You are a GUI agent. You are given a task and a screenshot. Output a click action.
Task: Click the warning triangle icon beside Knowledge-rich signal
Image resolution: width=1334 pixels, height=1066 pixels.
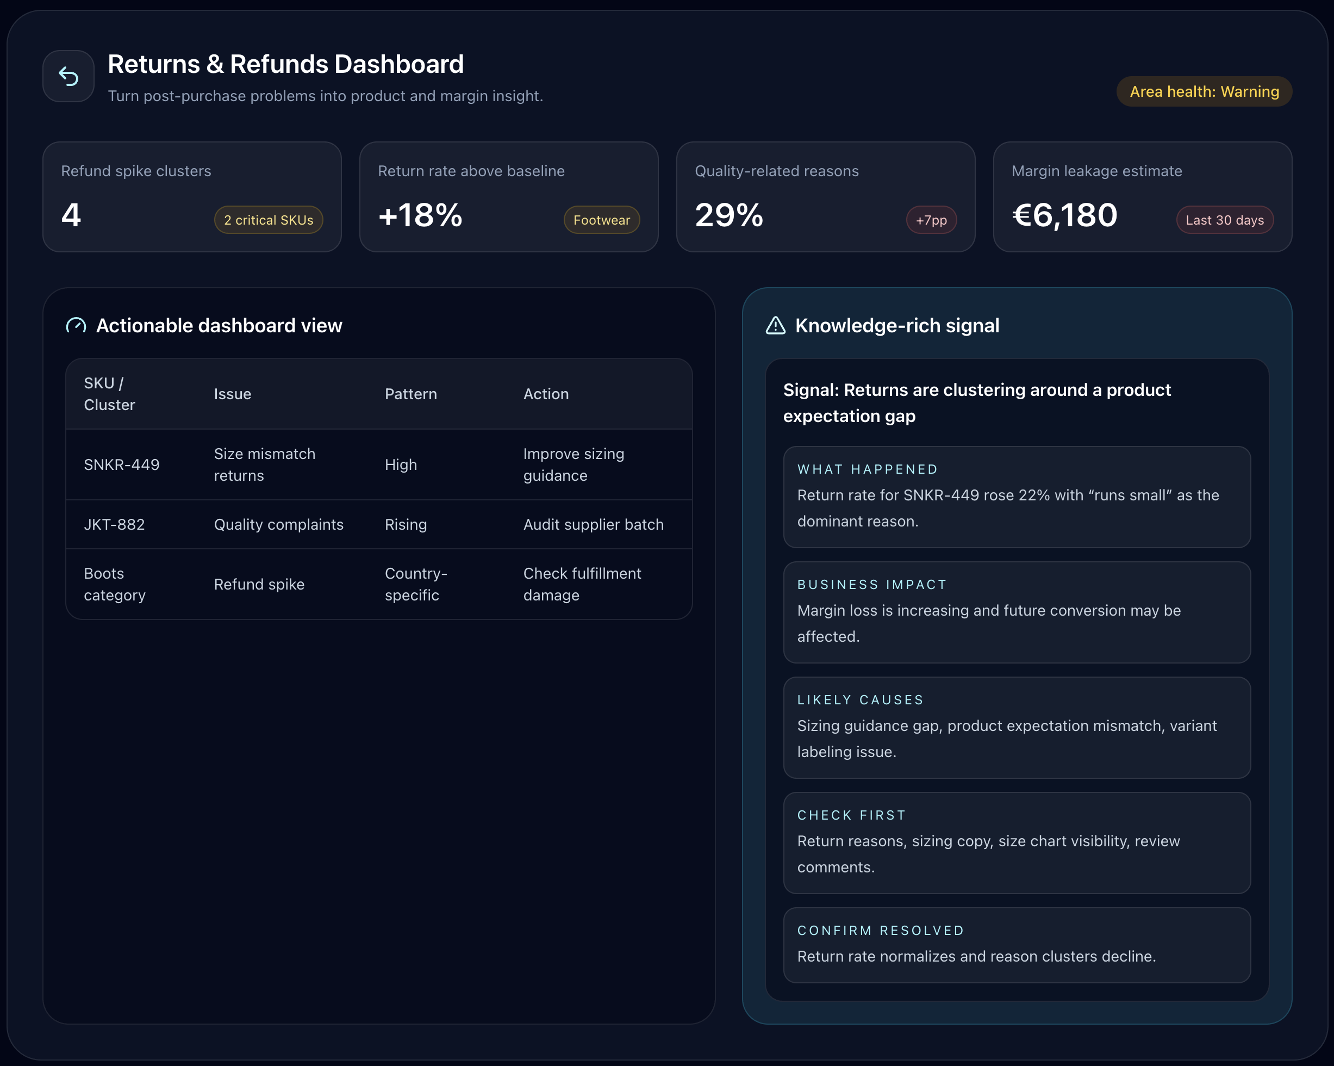(775, 326)
